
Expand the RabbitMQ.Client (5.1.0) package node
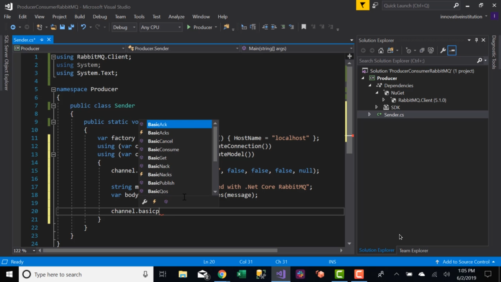click(x=384, y=100)
